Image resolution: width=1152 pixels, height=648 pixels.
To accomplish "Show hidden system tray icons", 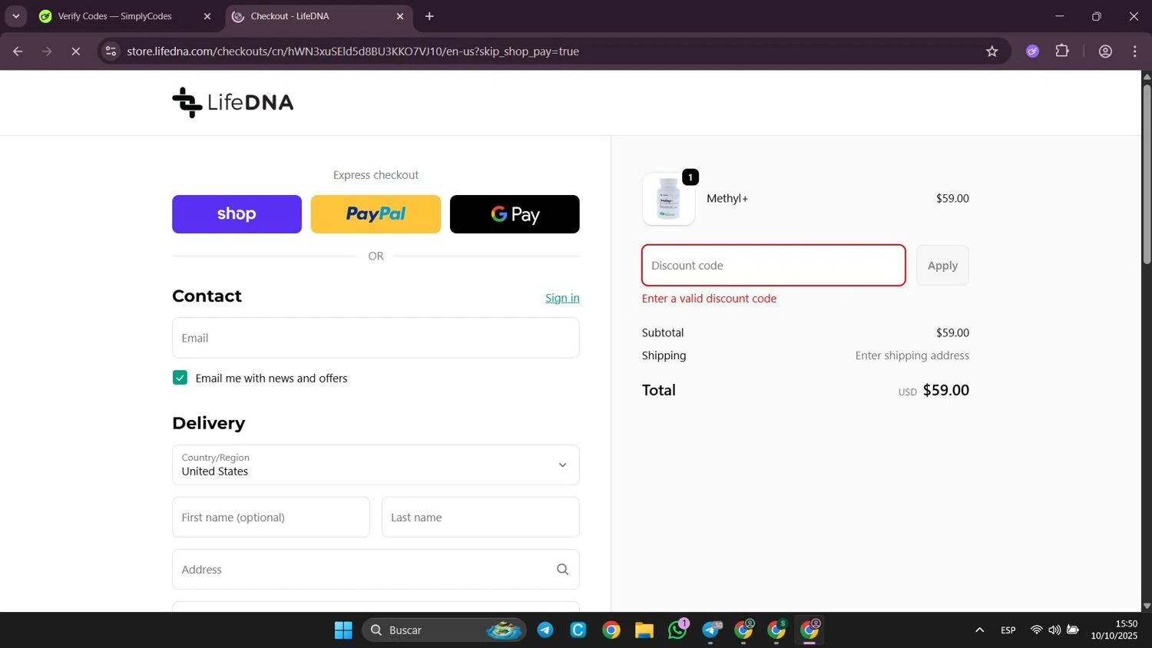I will [x=979, y=630].
